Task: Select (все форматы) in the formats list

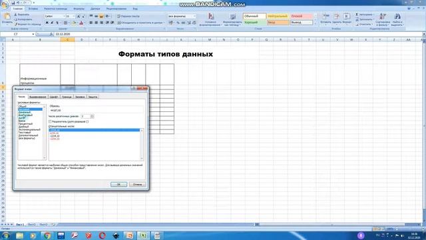Action: (x=27, y=138)
